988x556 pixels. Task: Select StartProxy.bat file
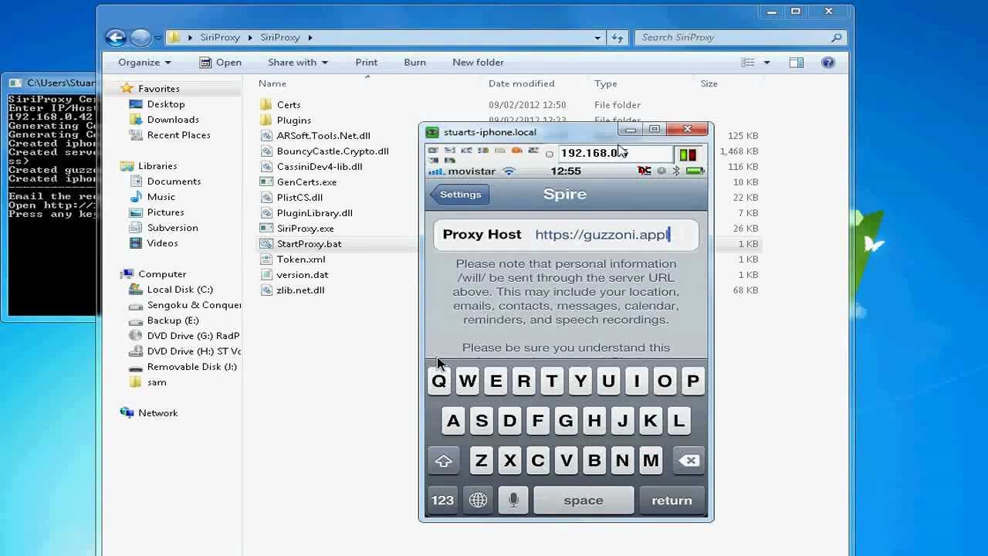(x=309, y=244)
